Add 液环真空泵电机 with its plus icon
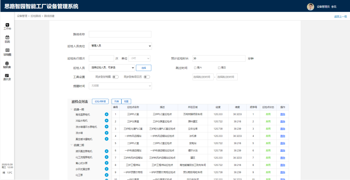The height and width of the screenshot is (180, 350). pos(107,151)
